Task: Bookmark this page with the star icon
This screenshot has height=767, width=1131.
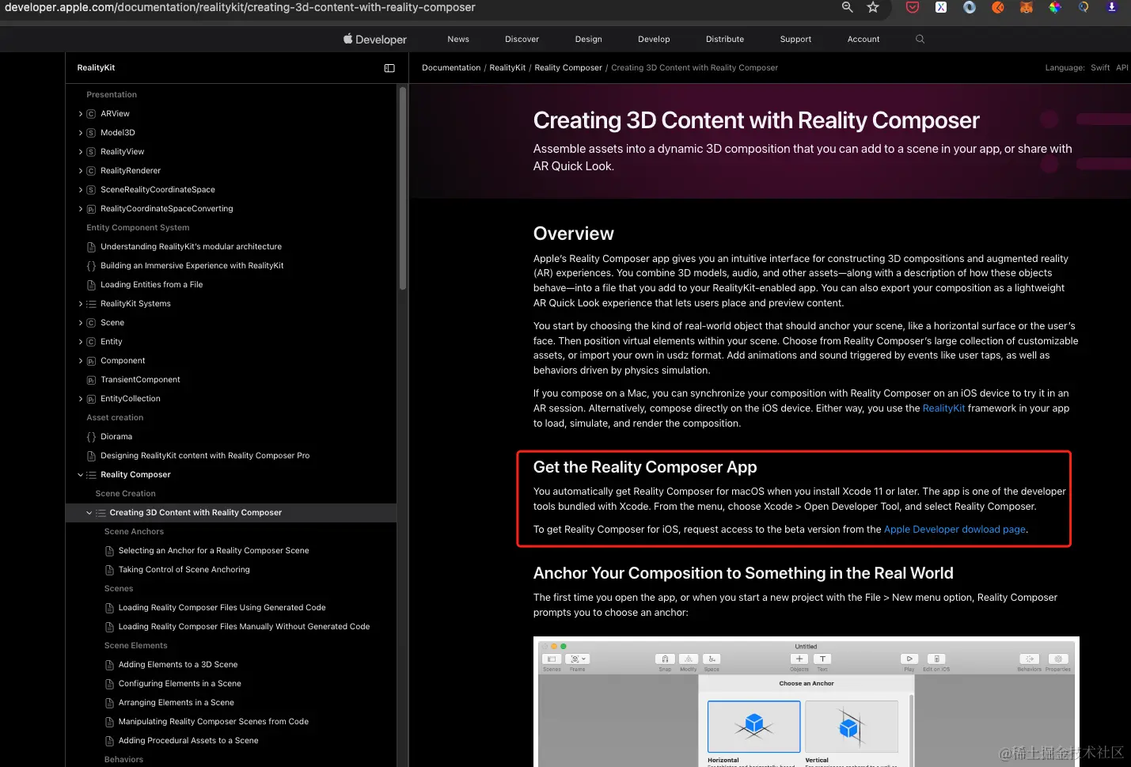Action: pos(873,7)
